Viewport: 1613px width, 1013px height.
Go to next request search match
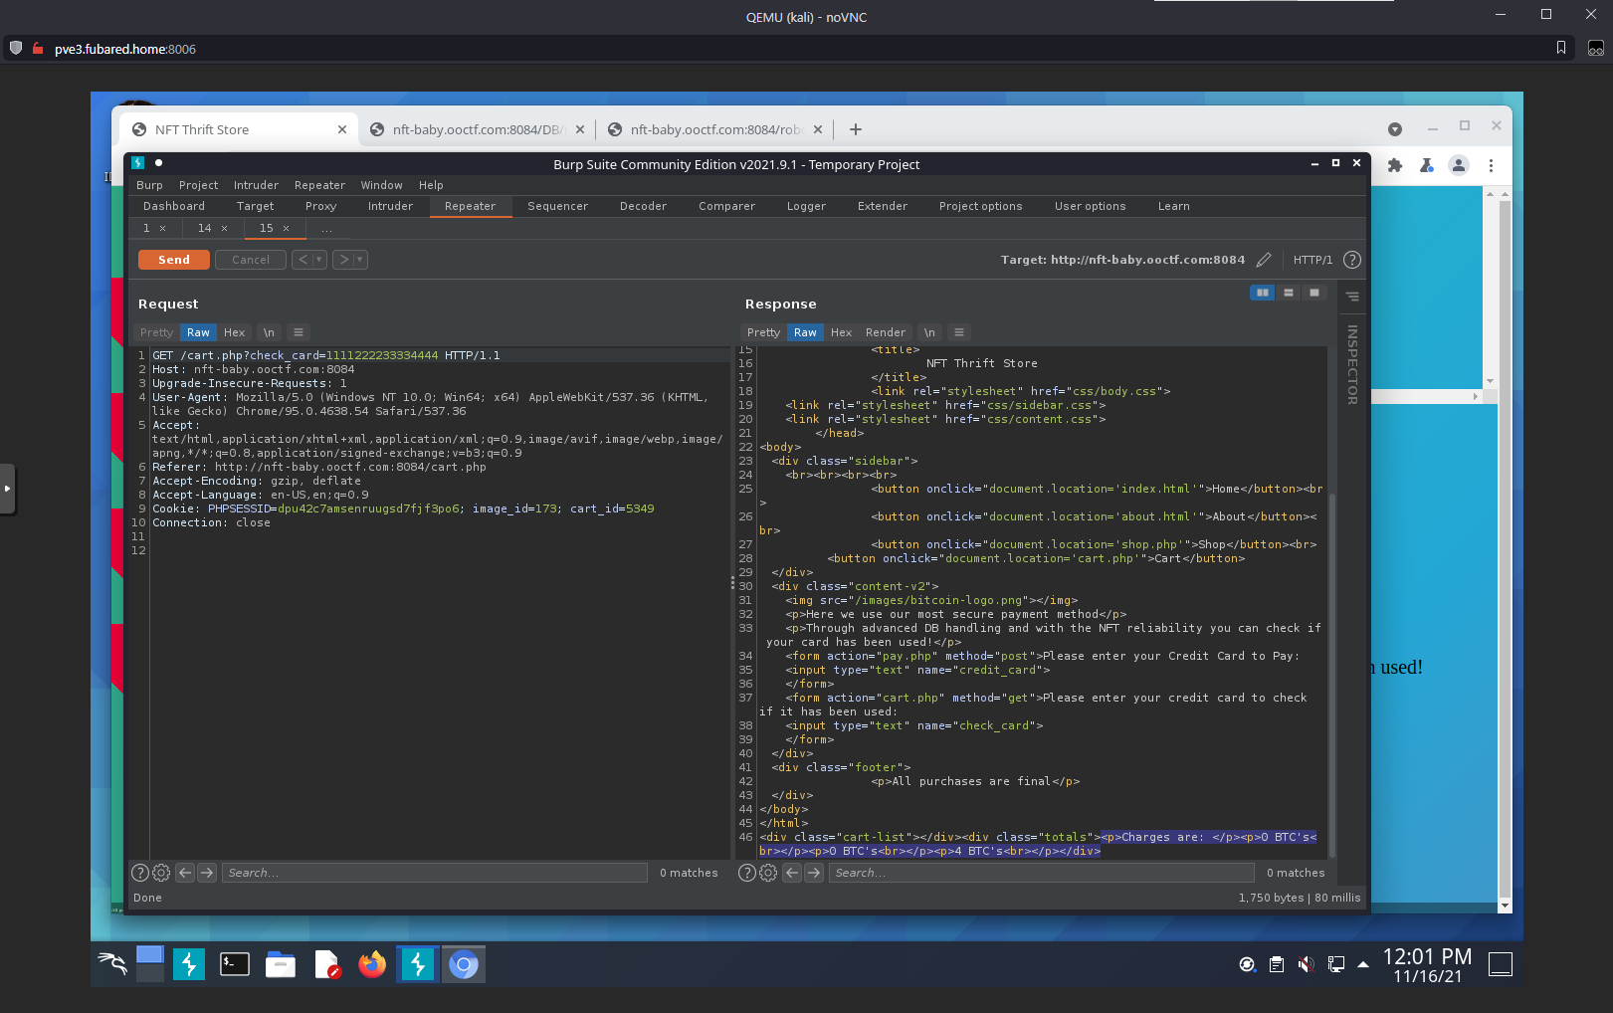click(x=207, y=873)
